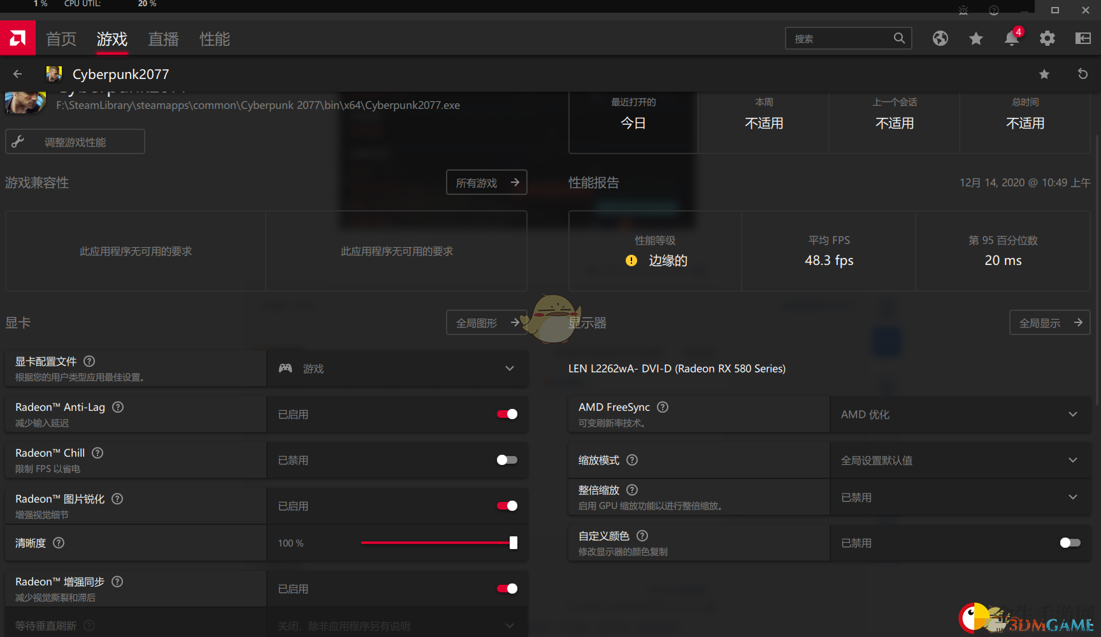Click the 12月 14, 2020 report date
Screen dimensions: 1101x637
pos(1025,182)
